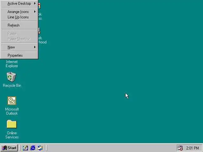Open the Active Desktop submenu
The height and width of the screenshot is (152, 203).
19,3
